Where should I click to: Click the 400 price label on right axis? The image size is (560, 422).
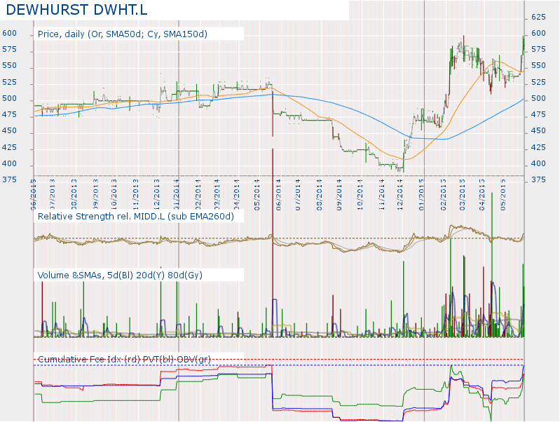[x=538, y=164]
